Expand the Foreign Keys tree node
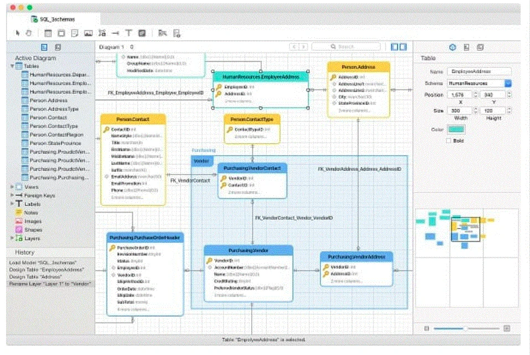The width and height of the screenshot is (530, 355). tap(12, 195)
